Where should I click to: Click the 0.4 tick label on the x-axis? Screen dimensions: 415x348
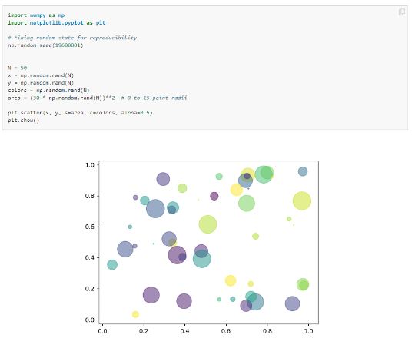(x=184, y=331)
